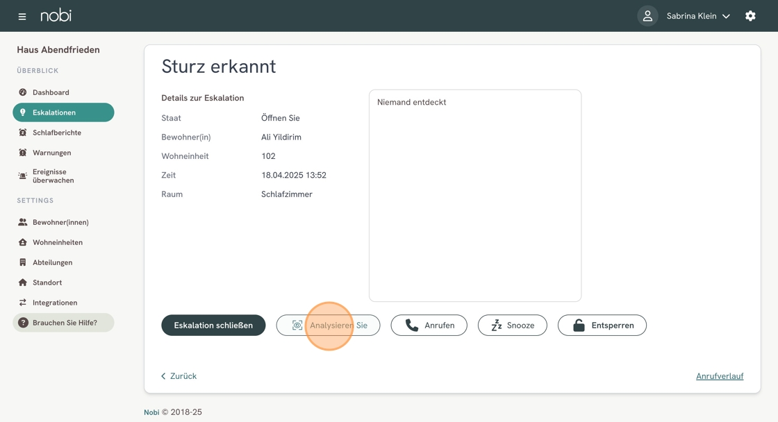Image resolution: width=778 pixels, height=422 pixels.
Task: Click the nobi logo
Action: coord(56,15)
